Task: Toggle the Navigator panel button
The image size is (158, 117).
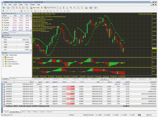Action: (20, 8)
